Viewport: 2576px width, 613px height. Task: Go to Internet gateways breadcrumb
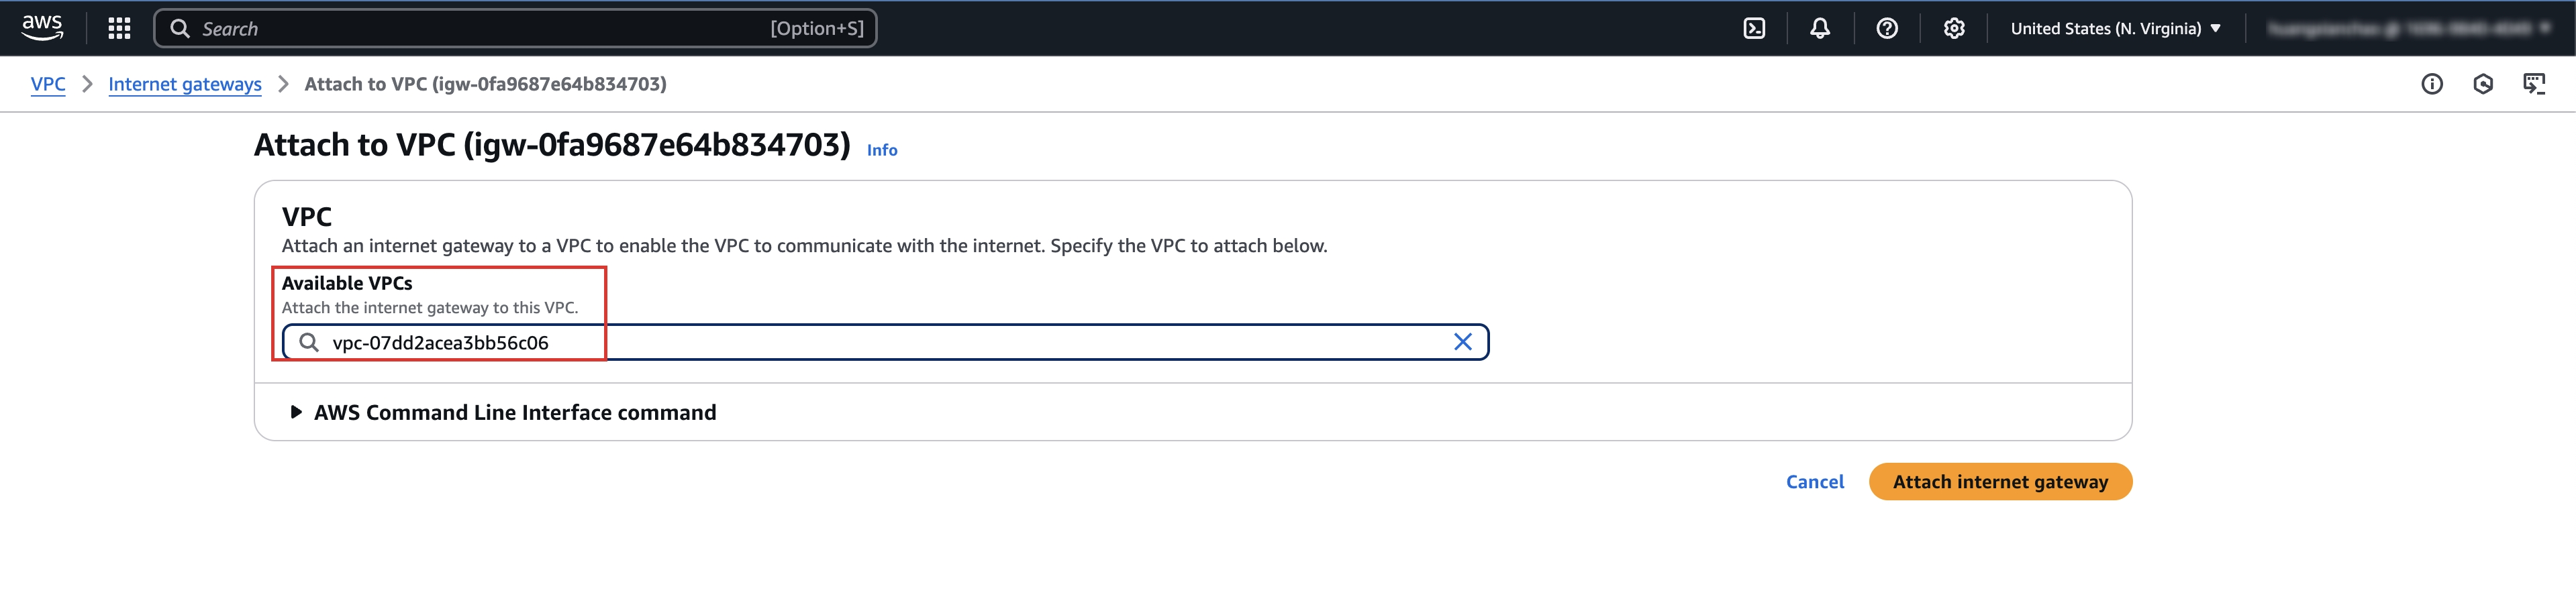185,84
